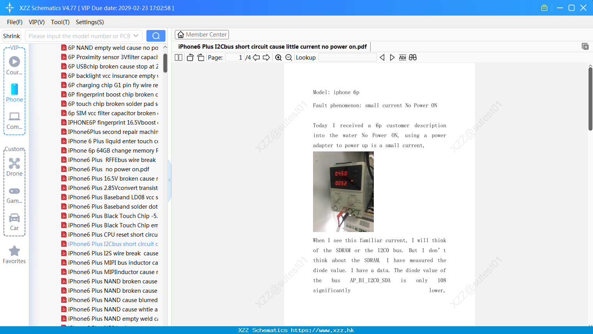Open 'iPhone6 Plus 16.5V broken cause' file
The image size is (593, 334).
110,179
